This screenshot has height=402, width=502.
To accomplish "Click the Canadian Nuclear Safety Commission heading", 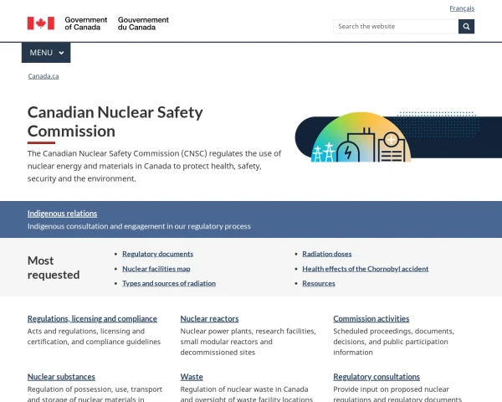I will point(115,121).
